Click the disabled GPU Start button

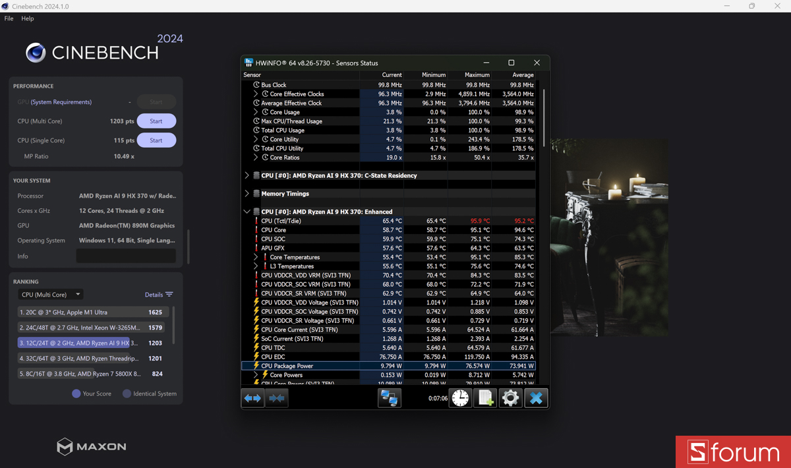[x=156, y=102]
